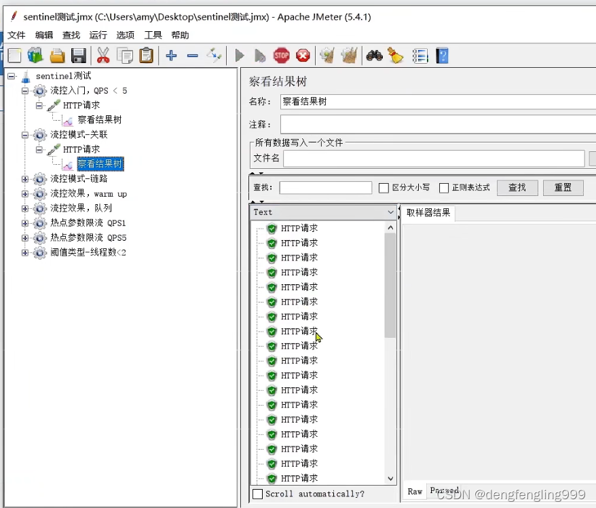This screenshot has width=596, height=508.
Task: Save the test plan with floppy icon
Action: pos(79,56)
